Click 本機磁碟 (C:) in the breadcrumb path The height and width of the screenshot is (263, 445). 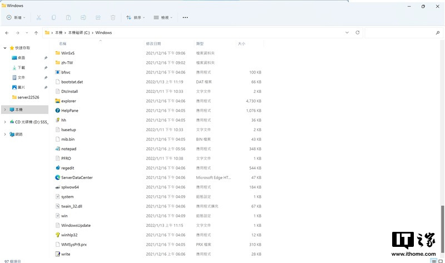click(80, 33)
